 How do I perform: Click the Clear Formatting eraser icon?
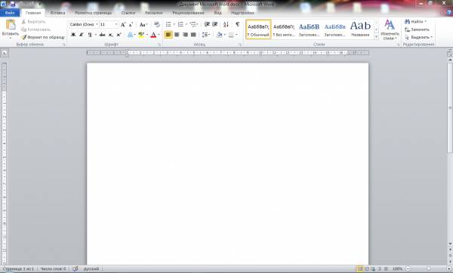(x=156, y=24)
